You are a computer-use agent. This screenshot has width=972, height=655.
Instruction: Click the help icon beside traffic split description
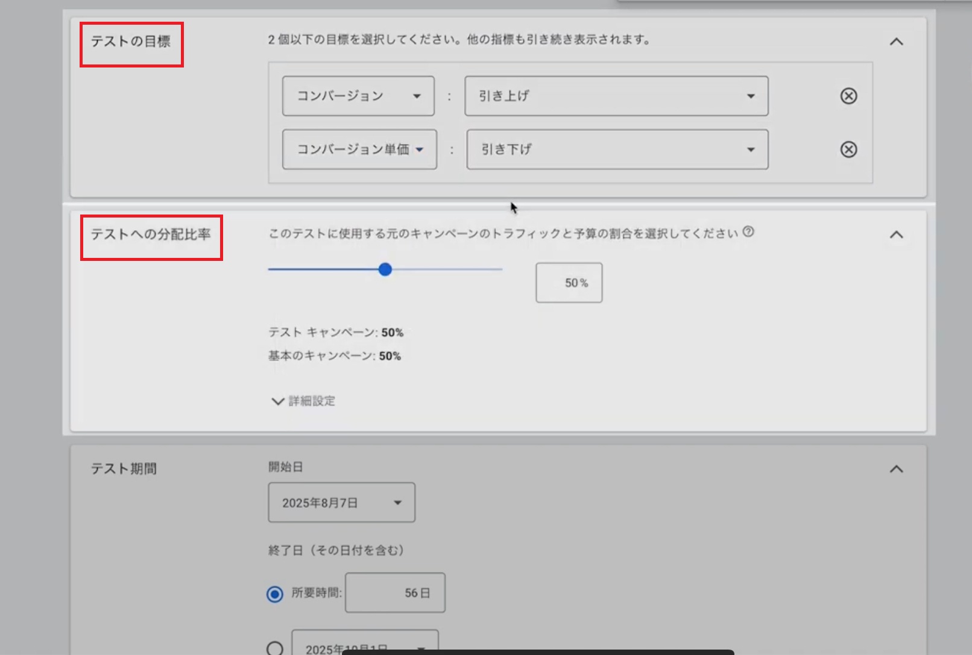pyautogui.click(x=748, y=232)
